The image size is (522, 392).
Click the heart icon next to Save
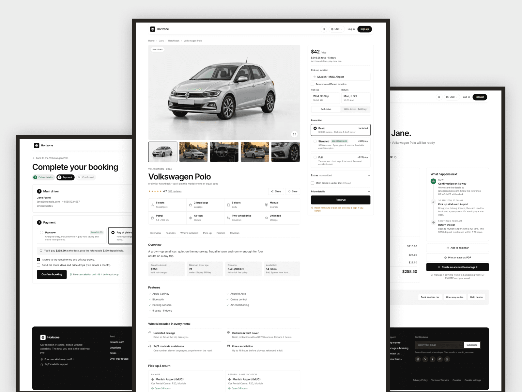pyautogui.click(x=289, y=191)
